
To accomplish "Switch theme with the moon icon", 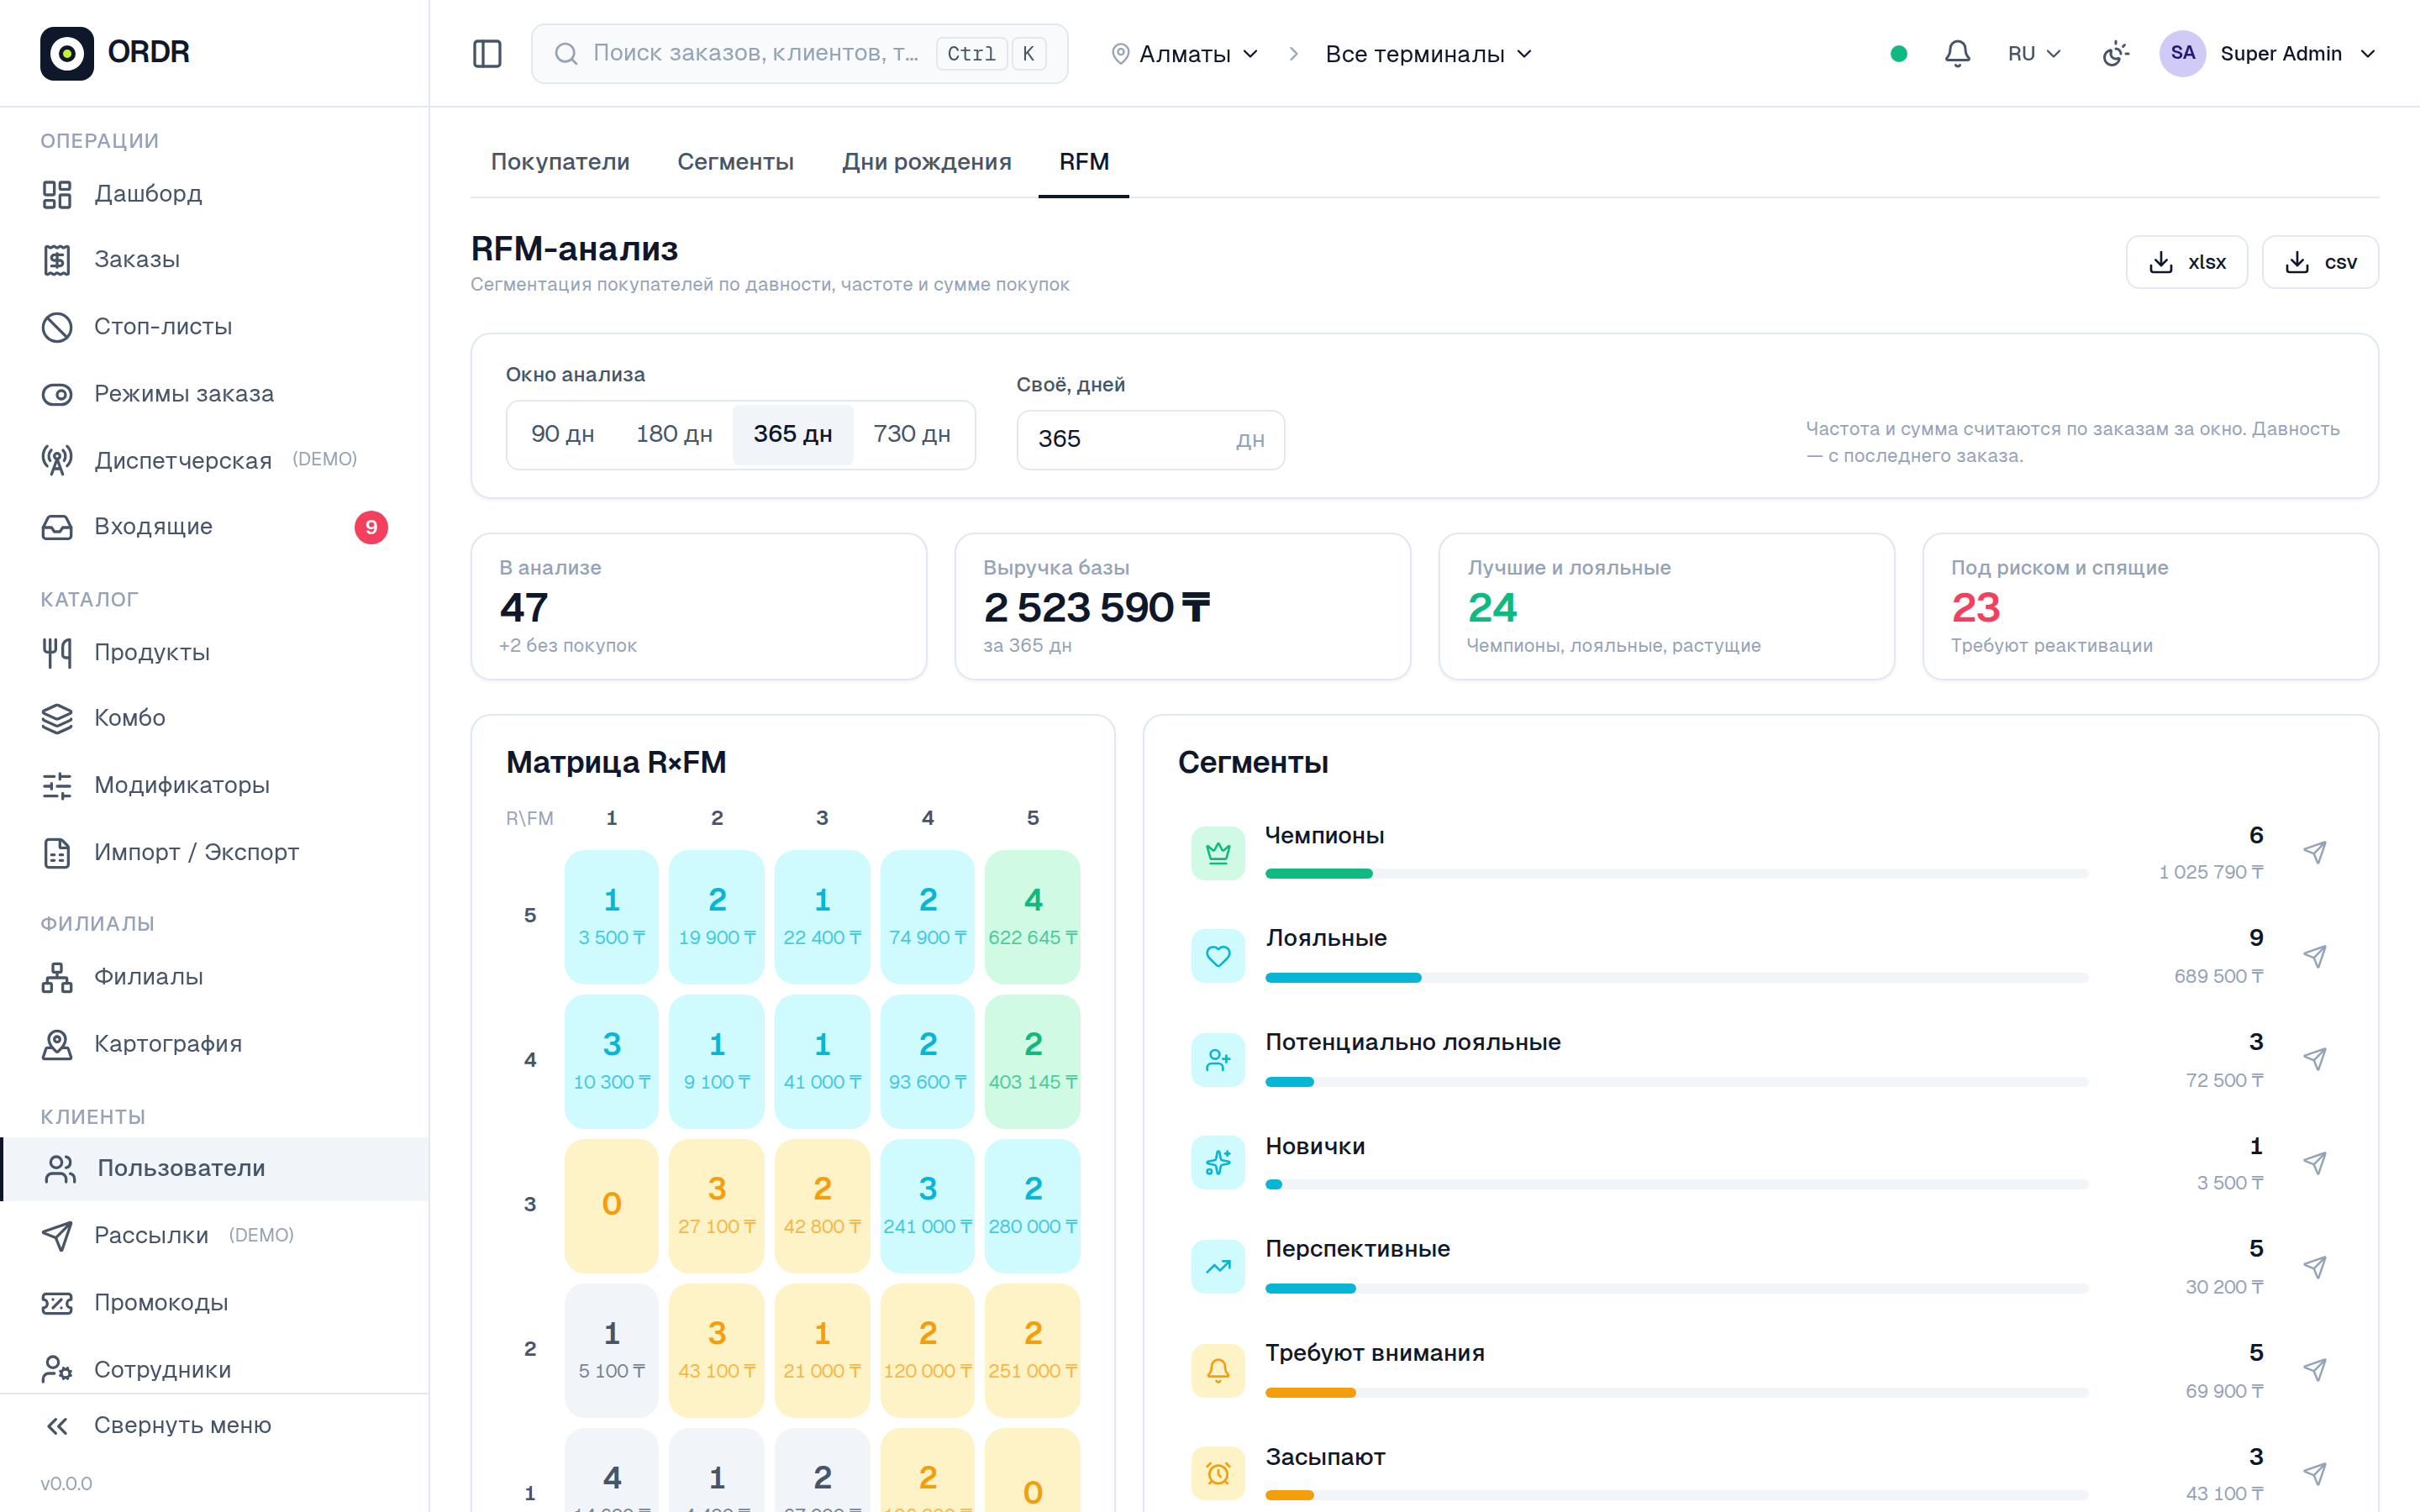I will click(2115, 54).
